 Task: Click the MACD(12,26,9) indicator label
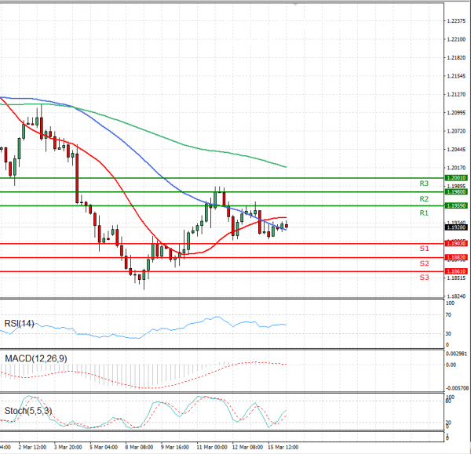tap(36, 358)
